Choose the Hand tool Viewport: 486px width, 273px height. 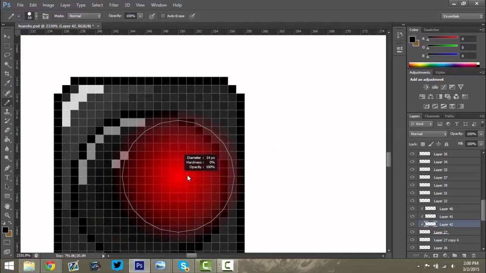coord(7,206)
